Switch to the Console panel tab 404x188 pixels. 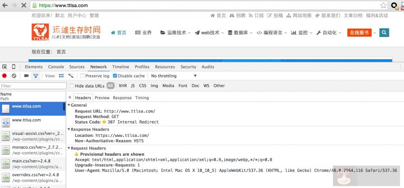(56, 67)
